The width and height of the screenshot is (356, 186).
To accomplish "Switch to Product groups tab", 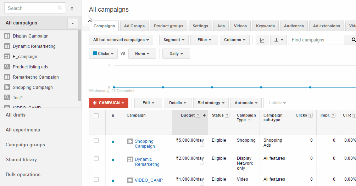I will (x=168, y=26).
